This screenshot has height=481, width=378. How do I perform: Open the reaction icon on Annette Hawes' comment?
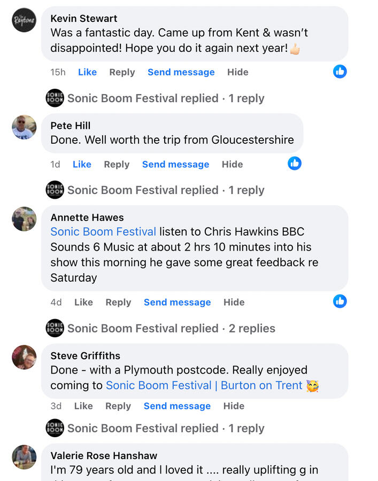[340, 301]
